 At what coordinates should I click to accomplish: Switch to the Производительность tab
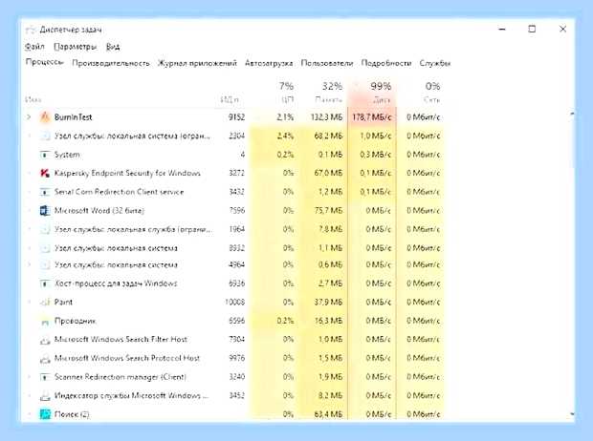pos(111,63)
